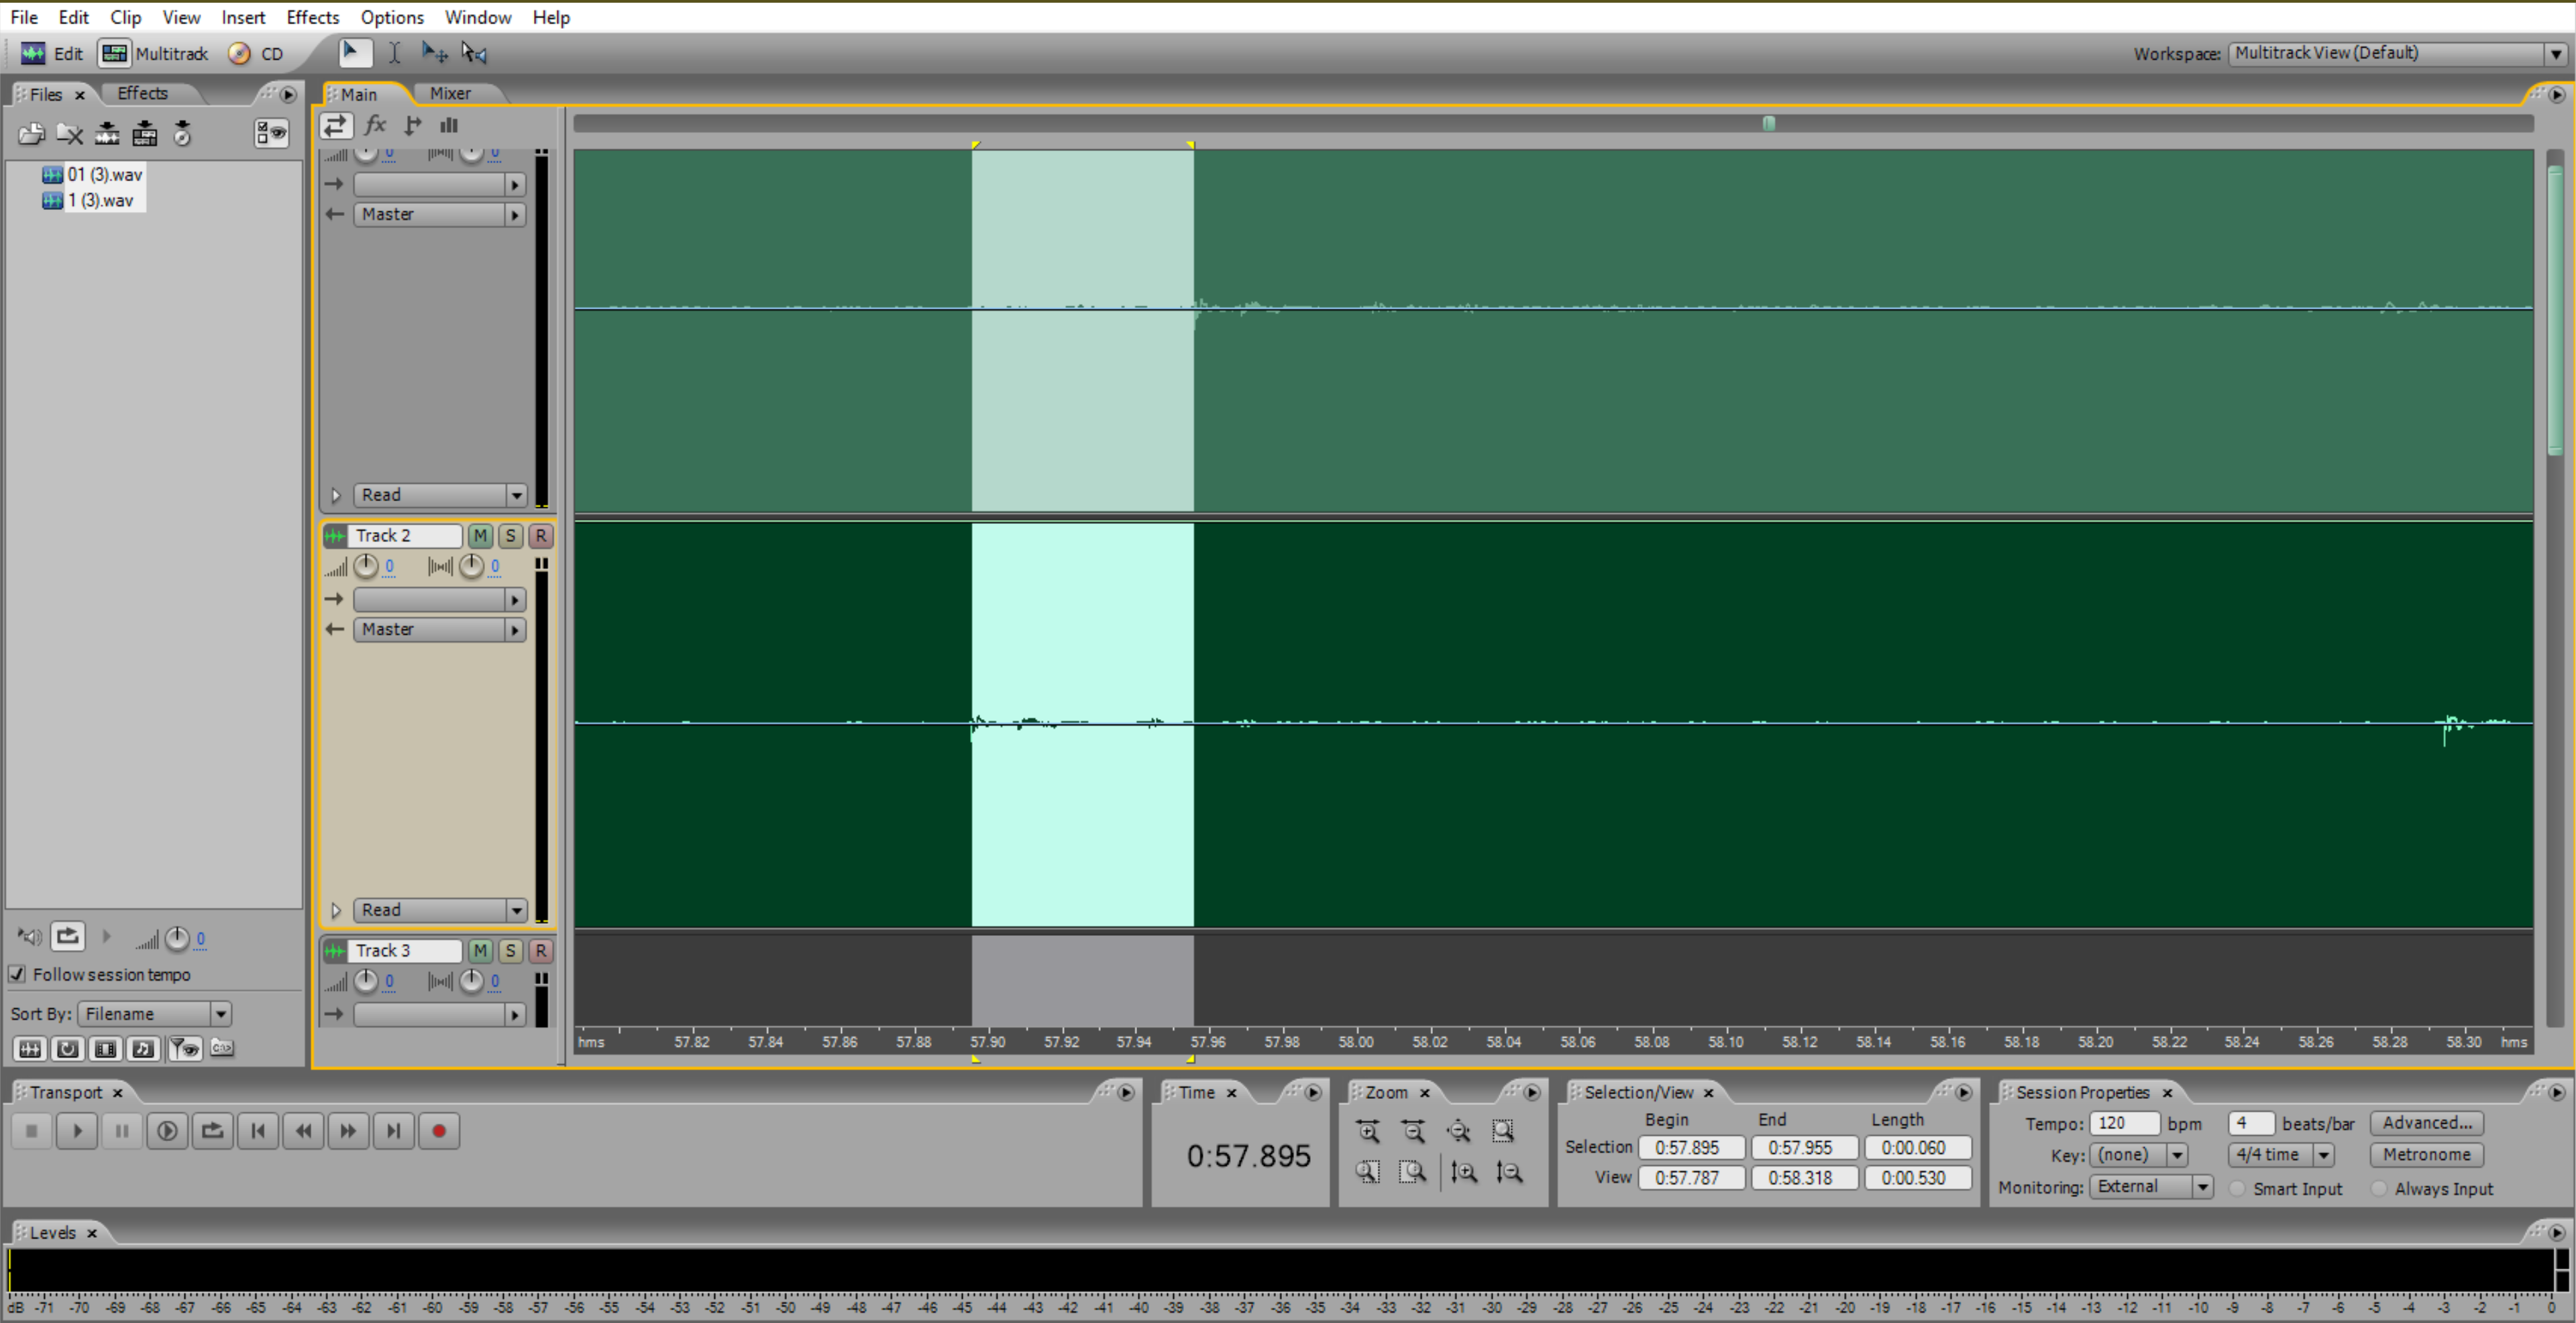Click the Advanced button in Session Properties
This screenshot has width=2576, height=1323.
(2427, 1122)
